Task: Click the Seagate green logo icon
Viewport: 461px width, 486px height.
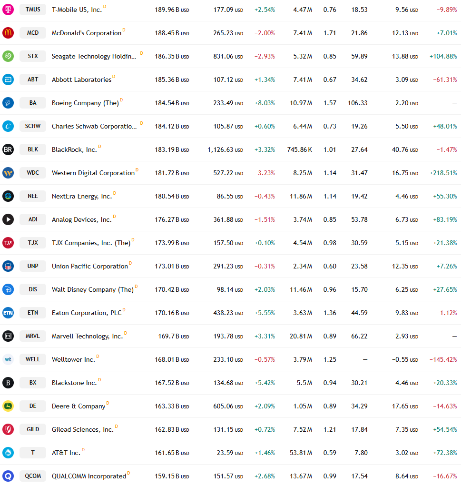Action: point(8,56)
